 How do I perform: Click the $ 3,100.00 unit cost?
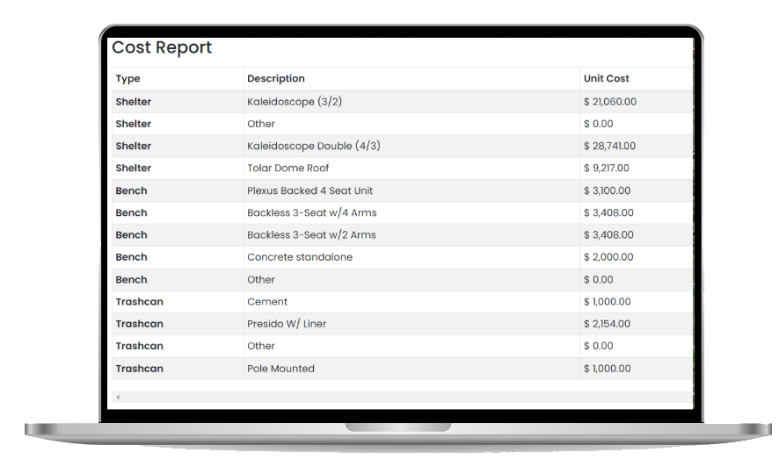pos(607,190)
